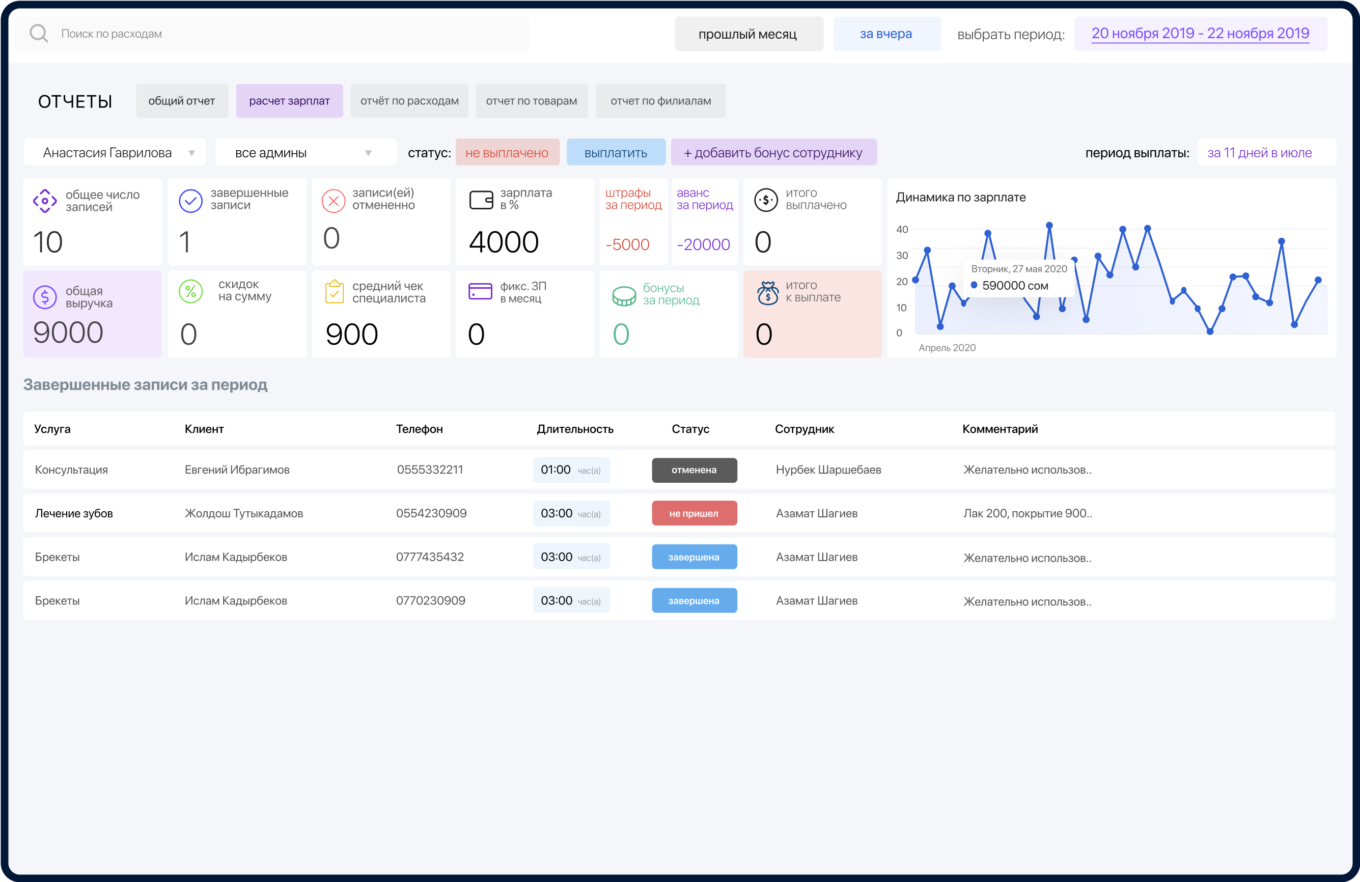Click the Комментарий column header
Screen dimensions: 1360x882
tap(1000, 429)
